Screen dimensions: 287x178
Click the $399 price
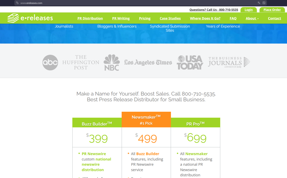[x=97, y=138]
